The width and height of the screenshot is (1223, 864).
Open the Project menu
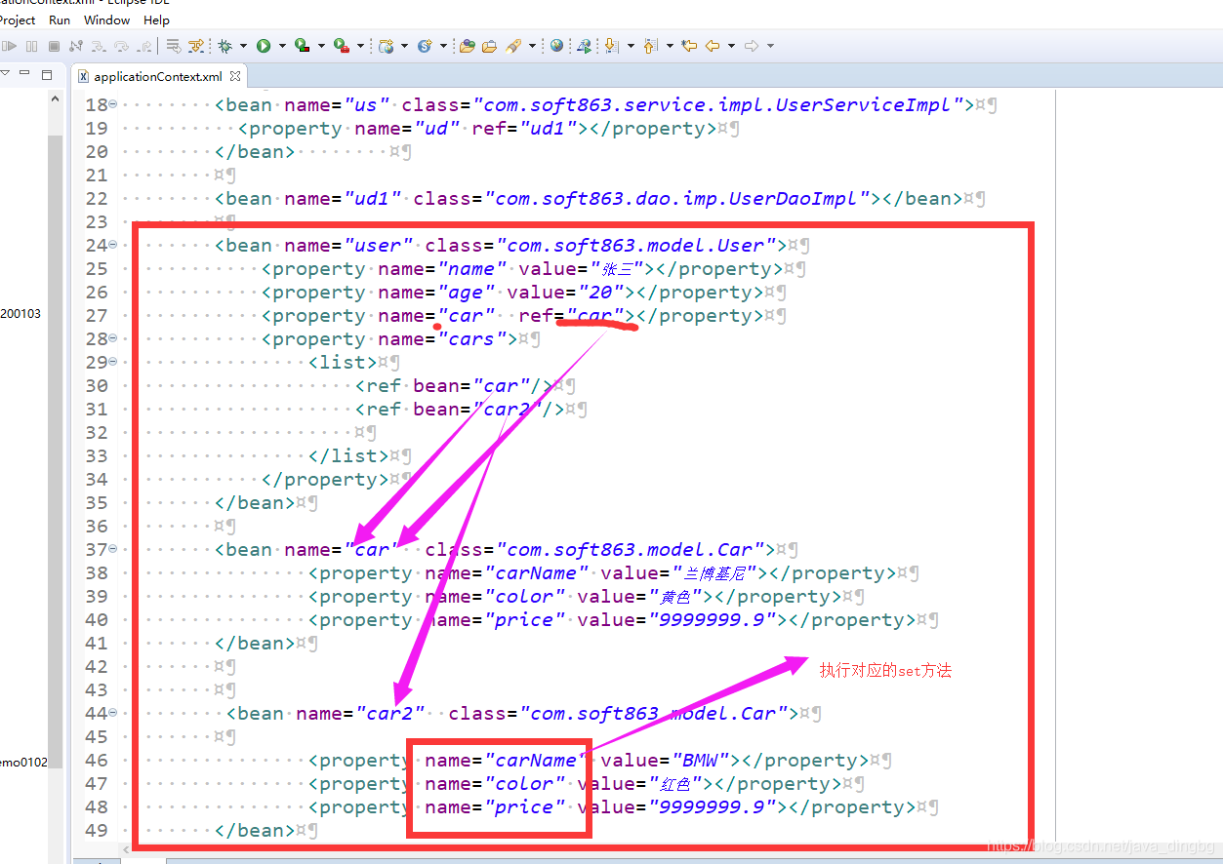coord(18,20)
